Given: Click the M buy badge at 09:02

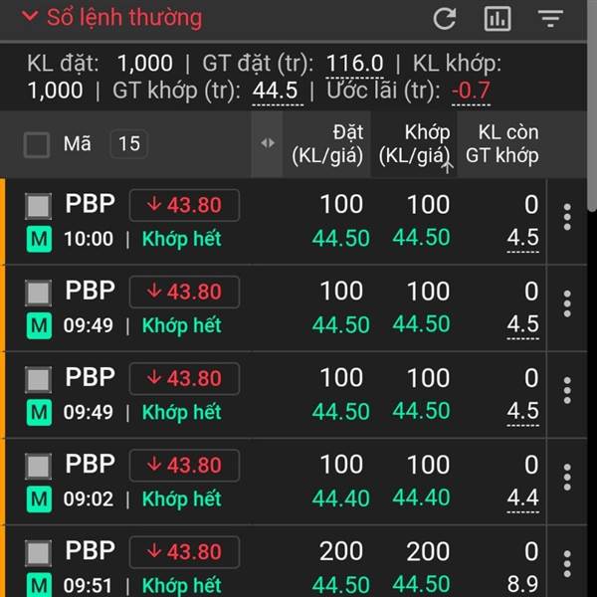Looking at the screenshot, I should [x=39, y=499].
